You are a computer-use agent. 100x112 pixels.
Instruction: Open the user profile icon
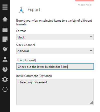[5, 59]
